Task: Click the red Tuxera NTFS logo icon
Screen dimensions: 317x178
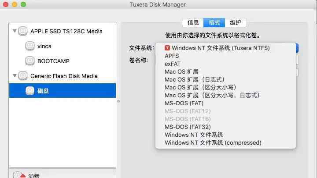Action: [x=167, y=48]
